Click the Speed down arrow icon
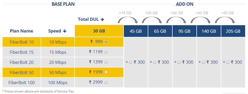 65,31
